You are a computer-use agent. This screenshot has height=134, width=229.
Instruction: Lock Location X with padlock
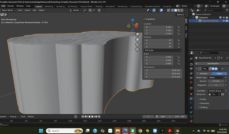(179, 27)
